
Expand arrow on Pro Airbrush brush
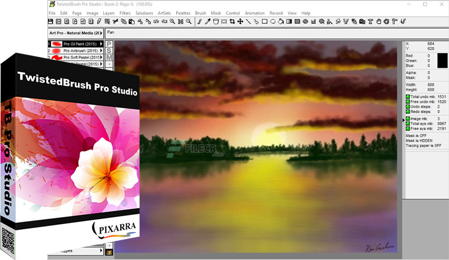101,50
